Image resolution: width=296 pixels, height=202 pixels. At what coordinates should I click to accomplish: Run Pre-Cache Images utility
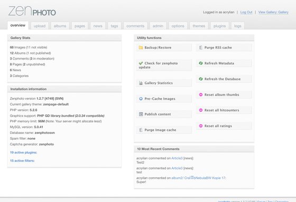(x=164, y=99)
